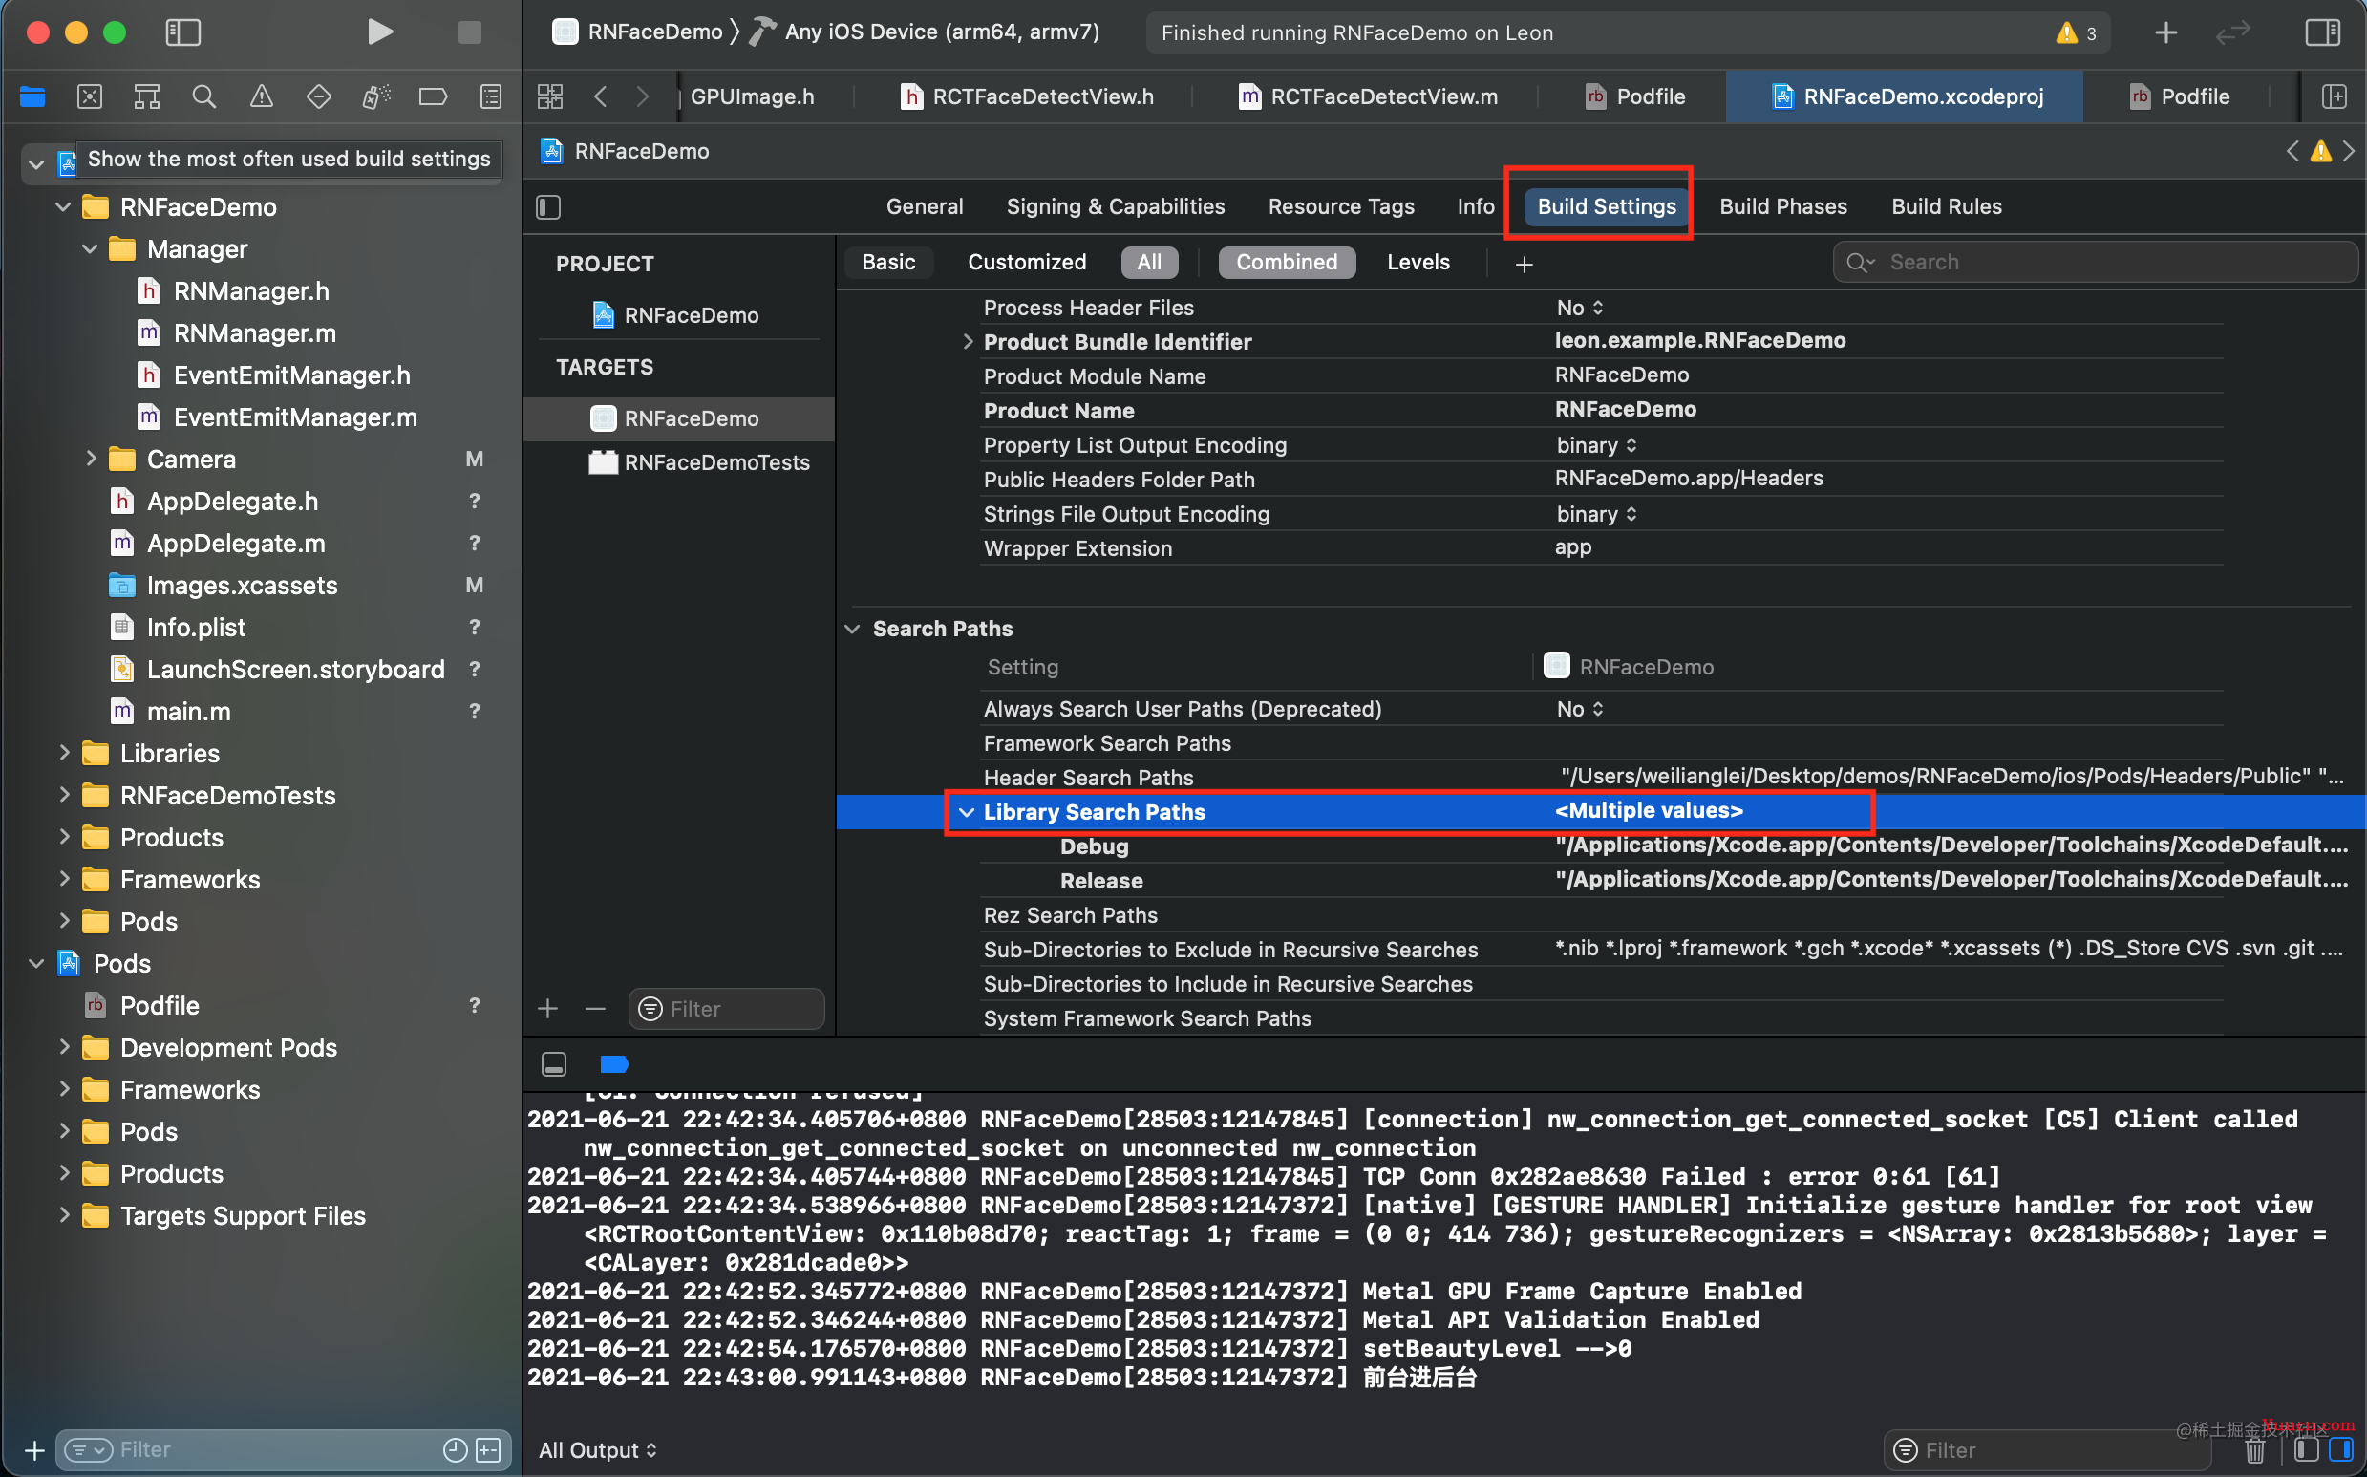Viewport: 2367px width, 1477px height.
Task: Click the warnings count badge in status bar
Action: tap(2077, 32)
